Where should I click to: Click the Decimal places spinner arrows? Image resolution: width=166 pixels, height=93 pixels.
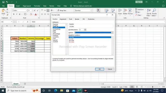(x=85, y=30)
